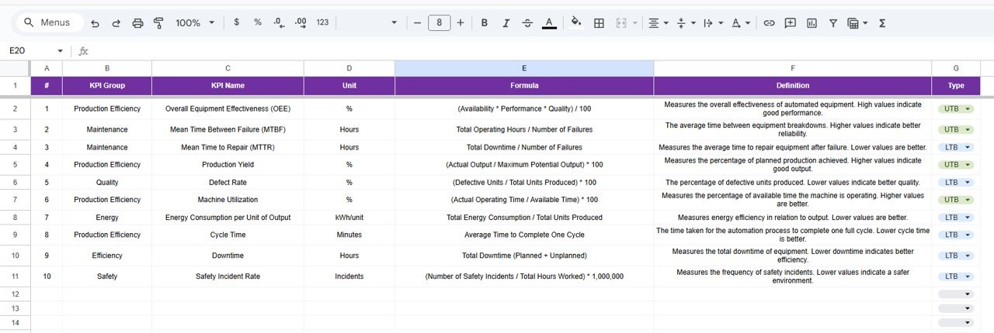The height and width of the screenshot is (333, 994).
Task: Click the decrease font size minus button
Action: (417, 23)
